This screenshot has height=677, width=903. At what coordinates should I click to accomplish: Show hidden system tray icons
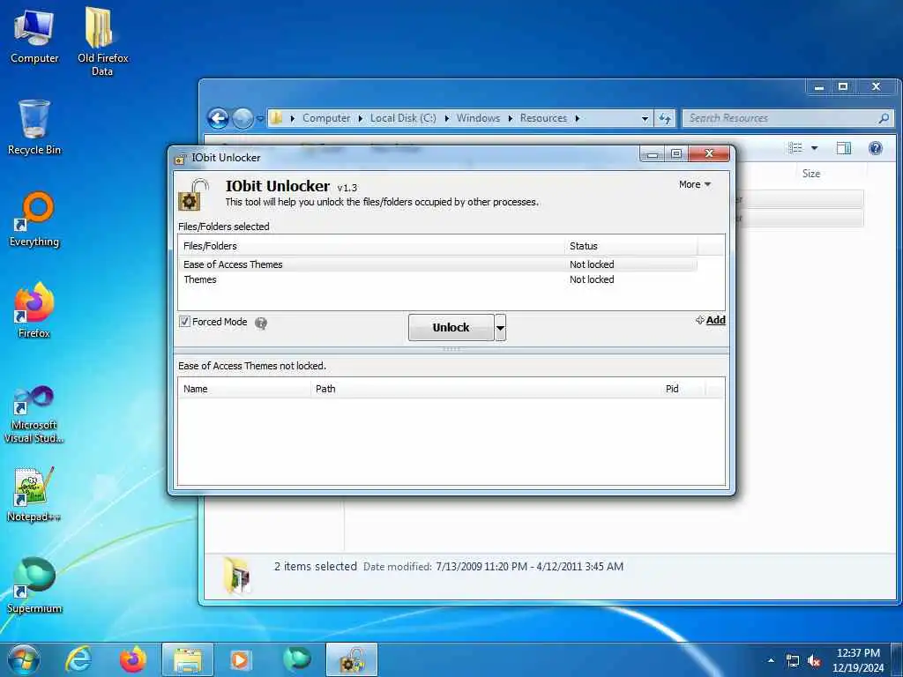click(x=771, y=660)
